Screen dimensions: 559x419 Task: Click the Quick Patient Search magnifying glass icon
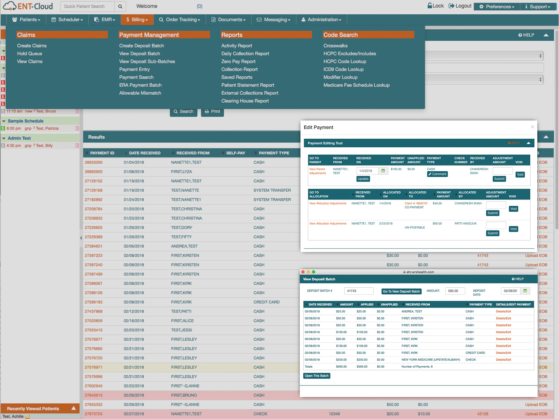coord(120,6)
